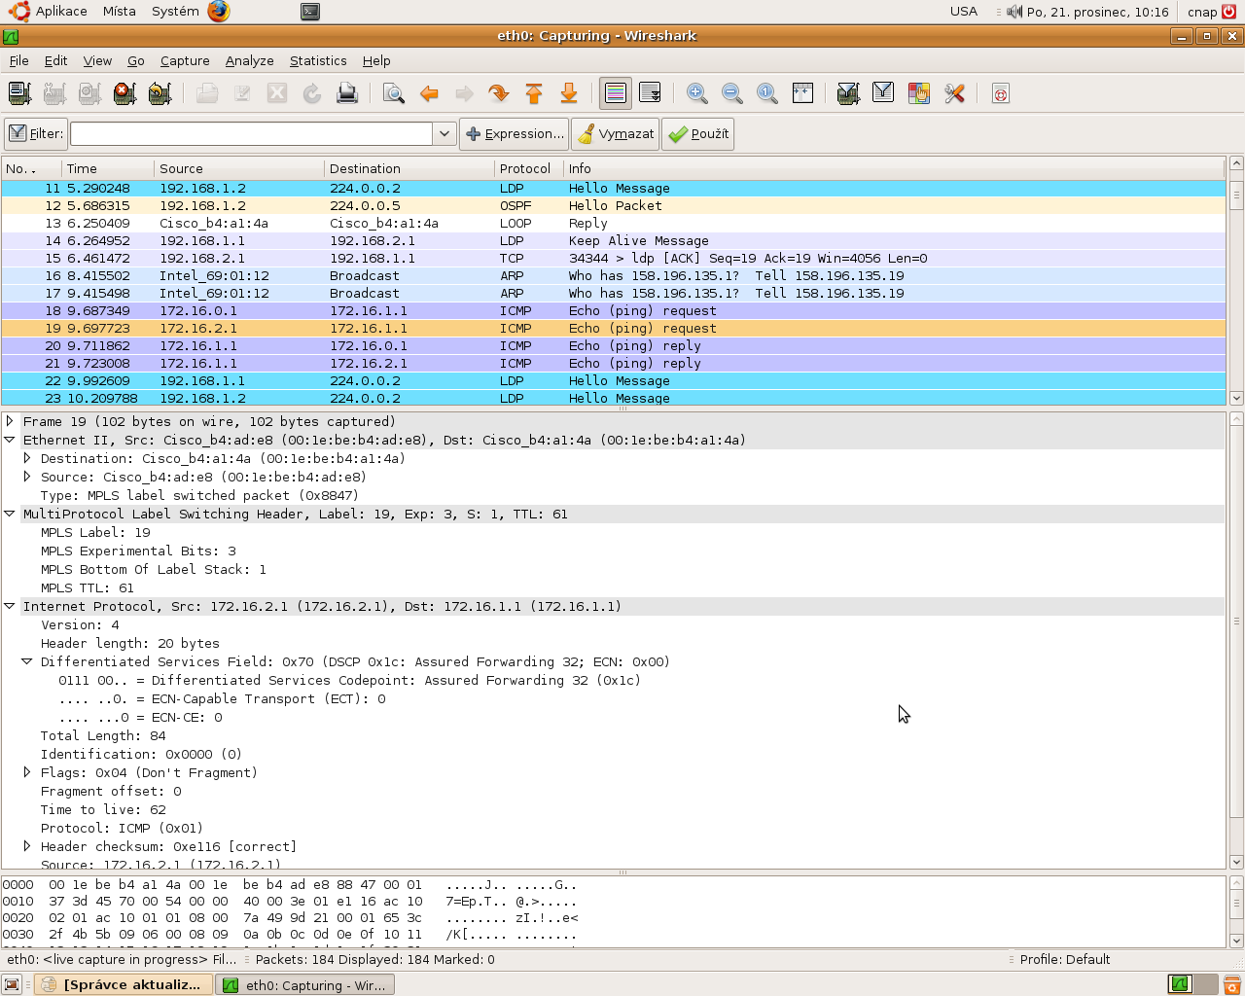
Task: Select packet 18 ICMP ping request
Action: 613,311
